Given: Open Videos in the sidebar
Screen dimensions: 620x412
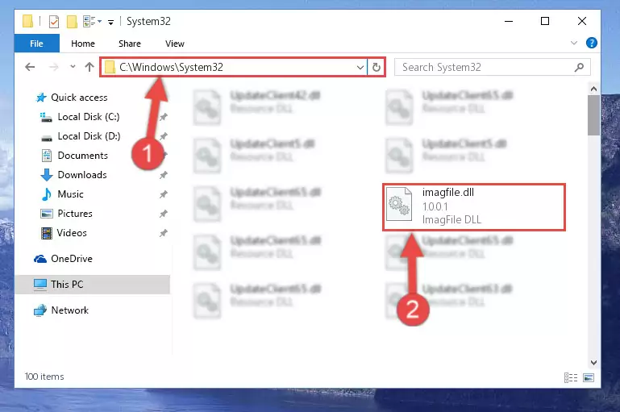Looking at the screenshot, I should coord(64,233).
